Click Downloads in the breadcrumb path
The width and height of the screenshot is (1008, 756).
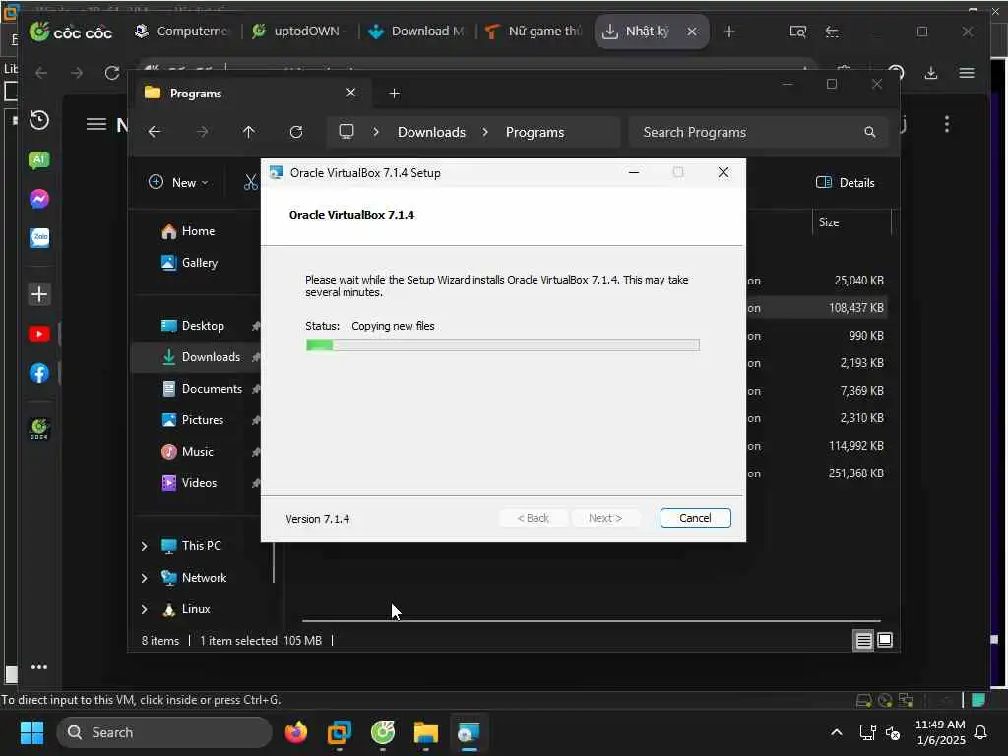(431, 132)
